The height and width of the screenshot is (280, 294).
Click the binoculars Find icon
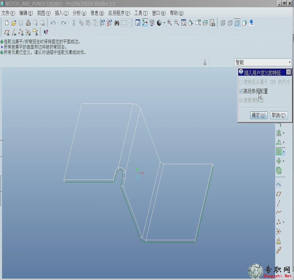[x=117, y=23]
